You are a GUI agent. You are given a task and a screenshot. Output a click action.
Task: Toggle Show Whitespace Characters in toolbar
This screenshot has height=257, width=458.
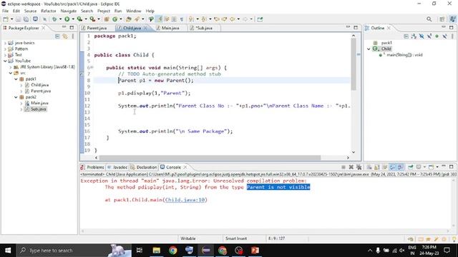[182, 19]
